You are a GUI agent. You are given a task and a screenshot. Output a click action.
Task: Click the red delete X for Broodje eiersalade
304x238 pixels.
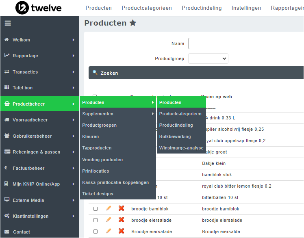click(x=121, y=231)
